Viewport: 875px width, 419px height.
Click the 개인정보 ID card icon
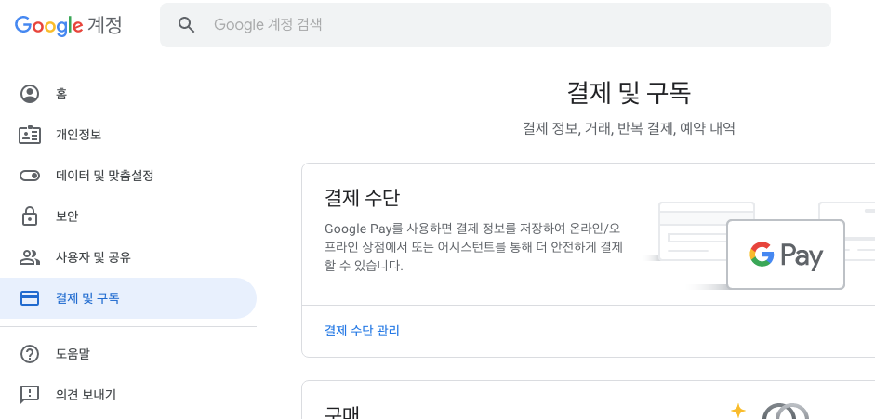(30, 135)
